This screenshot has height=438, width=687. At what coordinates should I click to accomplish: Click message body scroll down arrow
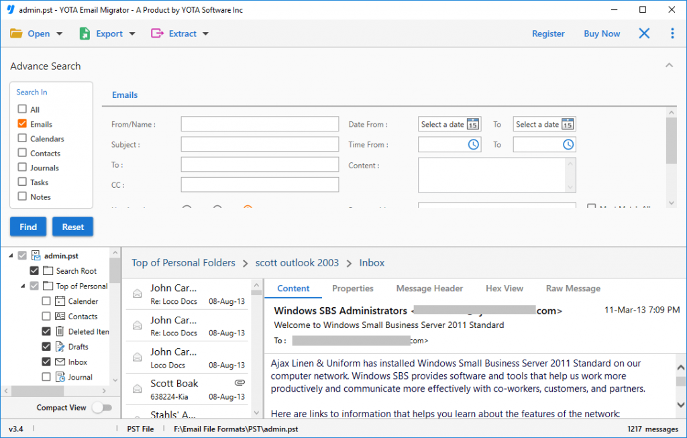[680, 404]
